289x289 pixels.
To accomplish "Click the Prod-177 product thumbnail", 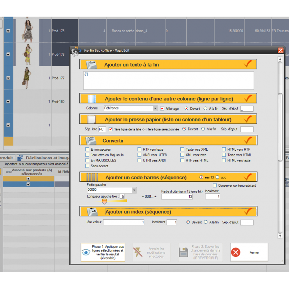I will point(26,78).
